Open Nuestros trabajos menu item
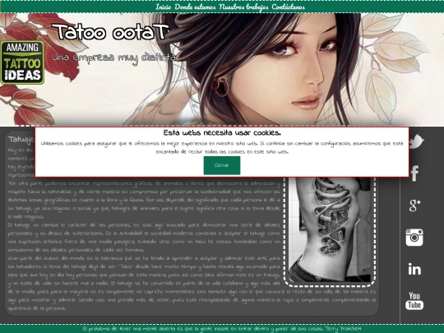 (243, 7)
